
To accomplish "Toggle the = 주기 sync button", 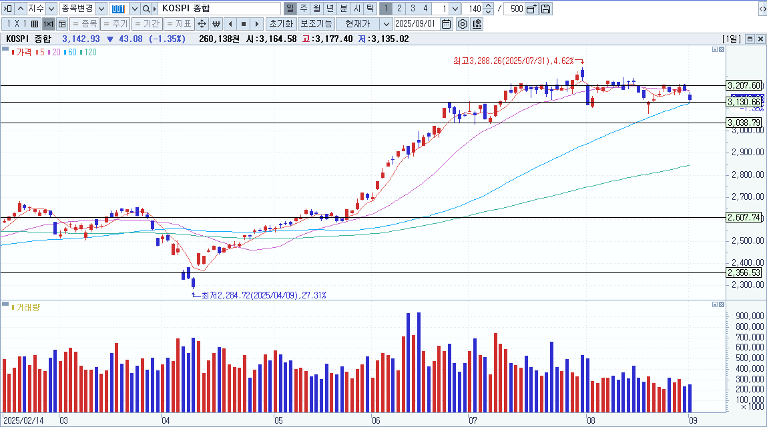I will (115, 23).
